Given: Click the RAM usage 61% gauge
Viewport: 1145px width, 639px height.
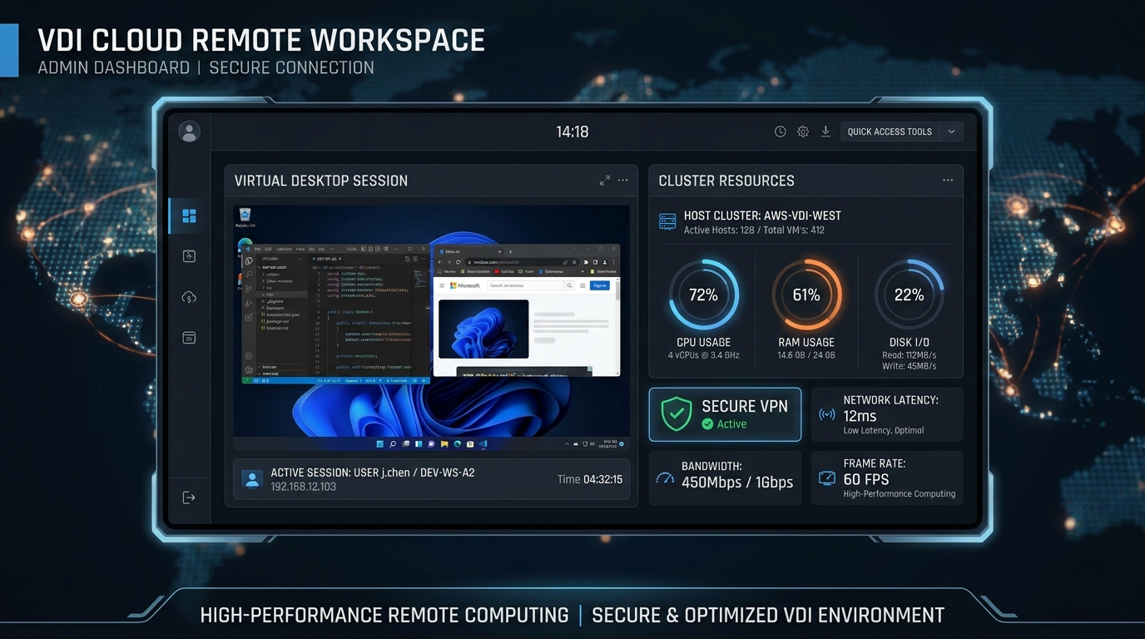Looking at the screenshot, I should pos(806,295).
